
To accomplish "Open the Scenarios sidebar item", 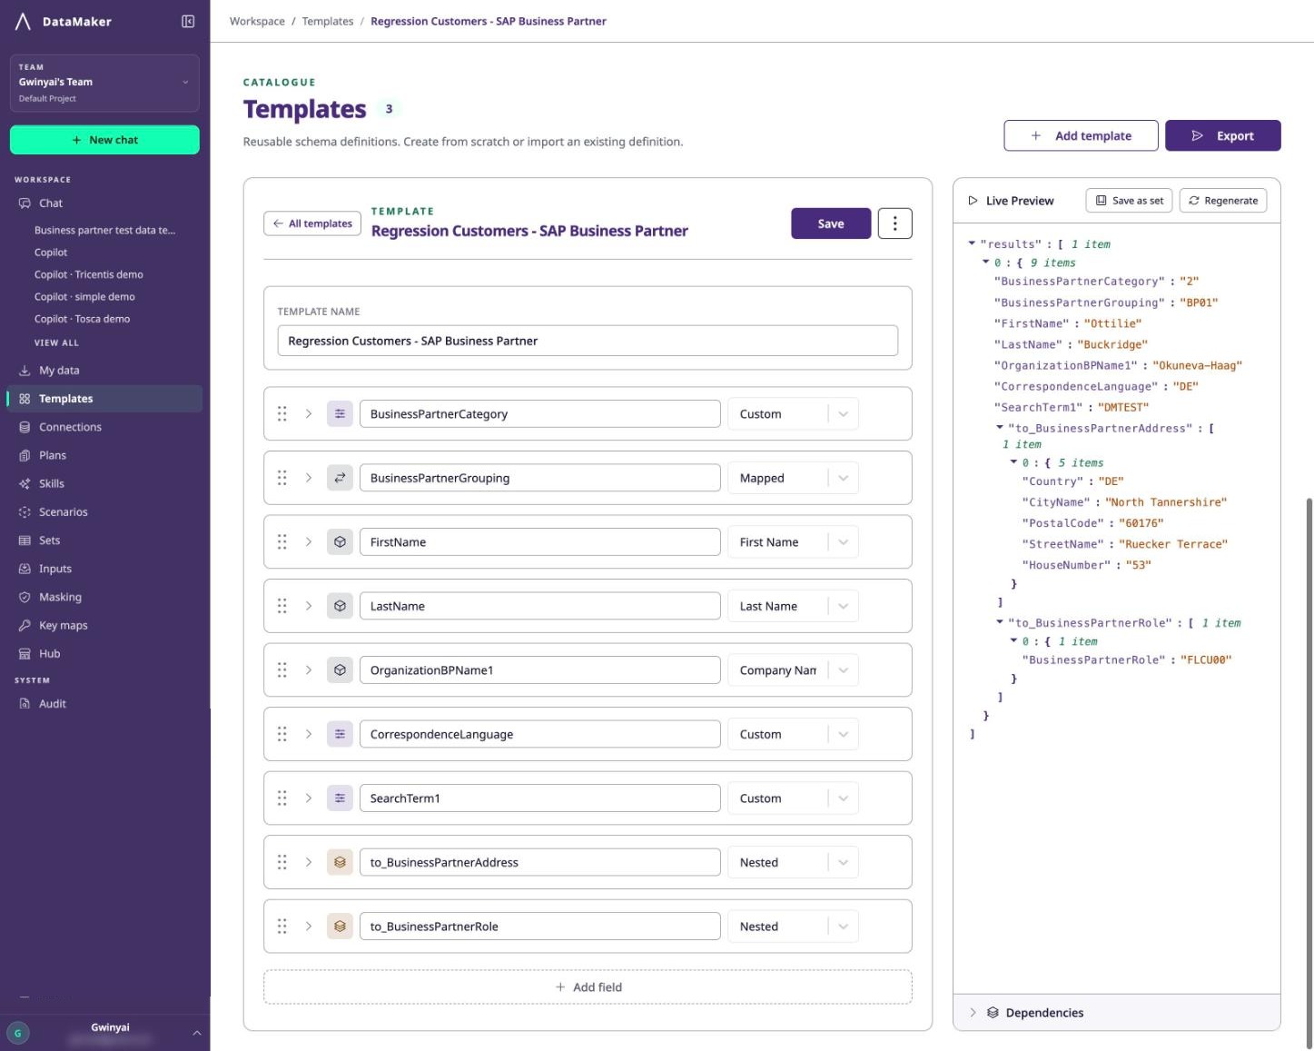I will [104, 512].
